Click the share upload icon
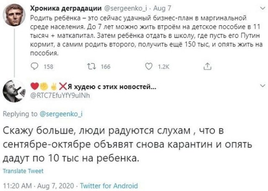Screen dimensions: 268x191 (207, 65)
